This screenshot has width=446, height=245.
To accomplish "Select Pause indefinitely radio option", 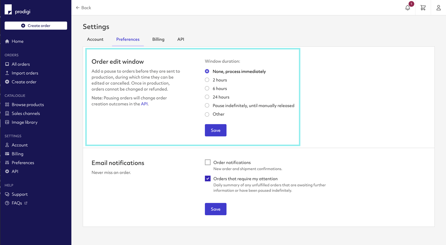I will [207, 105].
